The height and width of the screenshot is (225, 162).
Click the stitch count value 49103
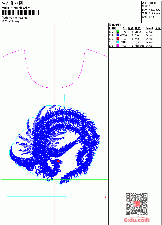point(152,3)
